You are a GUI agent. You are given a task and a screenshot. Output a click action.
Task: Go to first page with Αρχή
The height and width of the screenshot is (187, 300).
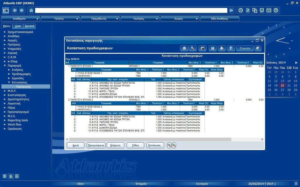coord(76,146)
